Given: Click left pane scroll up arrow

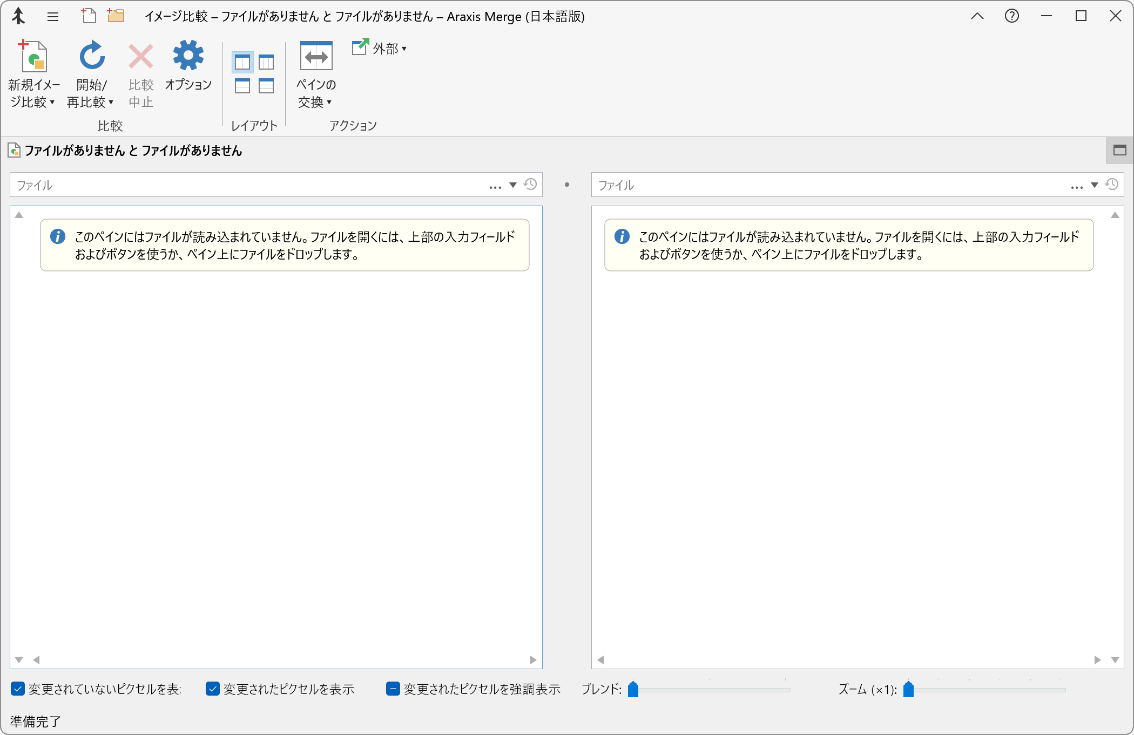Looking at the screenshot, I should (19, 215).
